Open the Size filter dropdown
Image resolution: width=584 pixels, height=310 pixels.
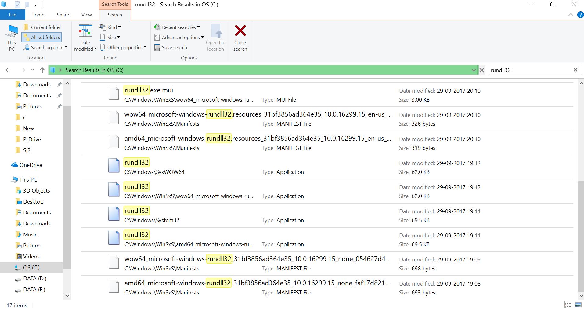point(110,37)
